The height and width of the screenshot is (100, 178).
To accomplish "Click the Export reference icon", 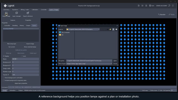I will [x=28, y=13].
